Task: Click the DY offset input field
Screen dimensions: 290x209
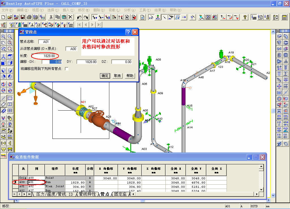Action: (x=87, y=62)
